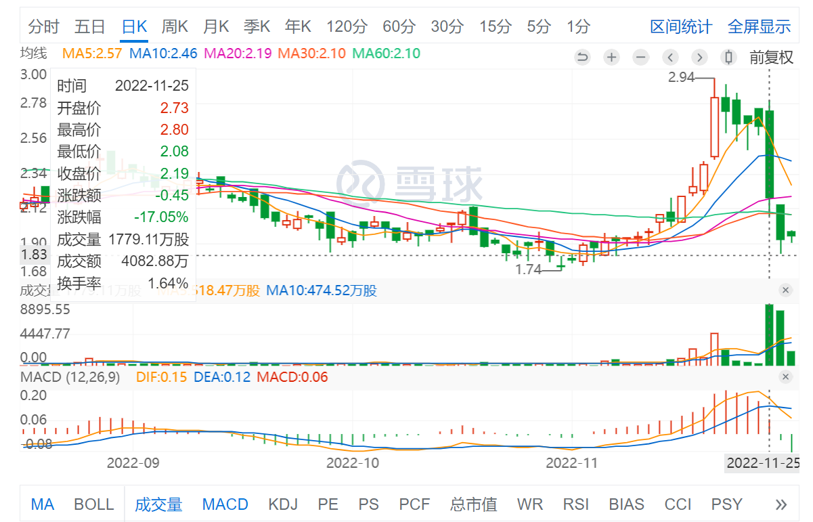Close the volume indicator panel
Image resolution: width=813 pixels, height=522 pixels.
point(785,290)
